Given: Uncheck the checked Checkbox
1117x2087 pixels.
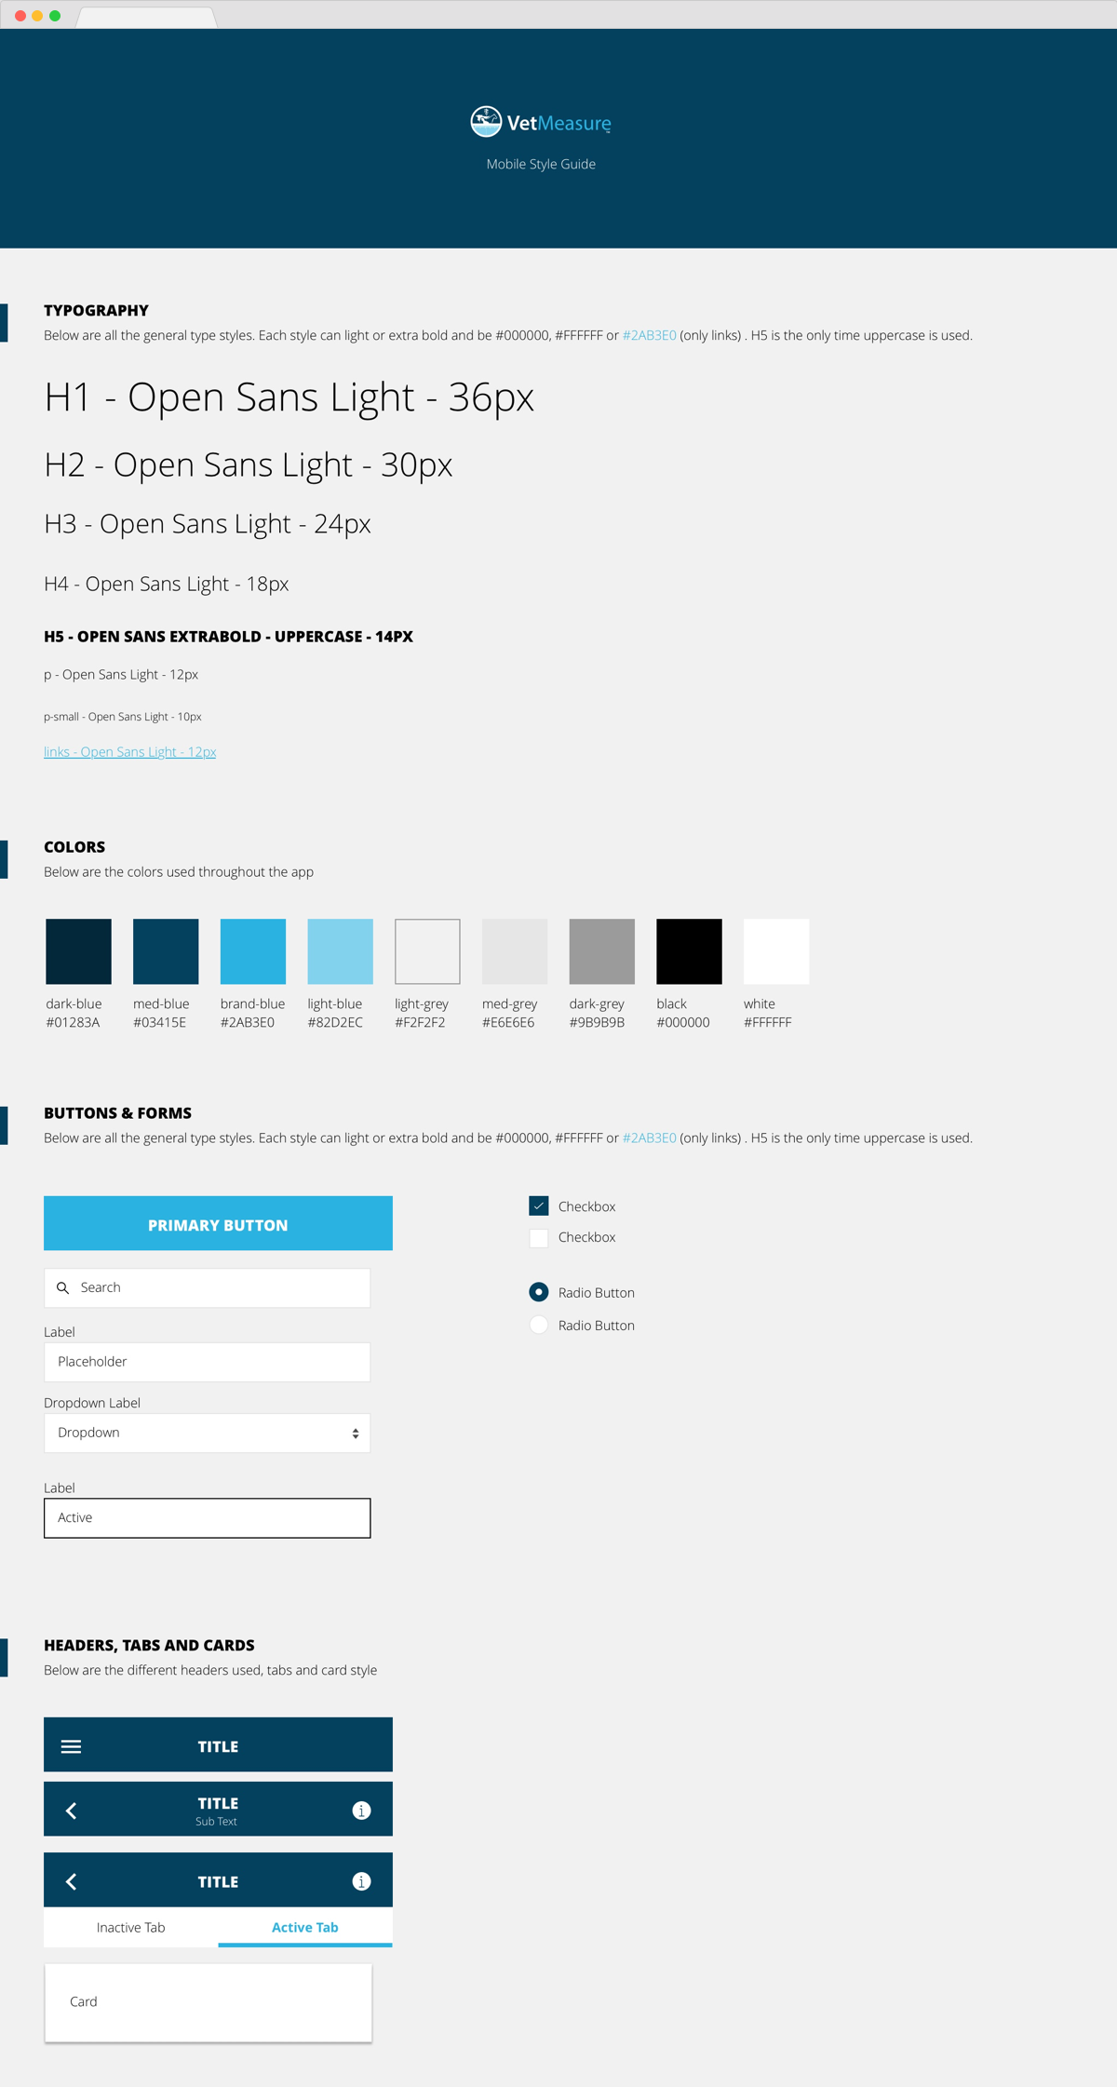Looking at the screenshot, I should [x=539, y=1206].
